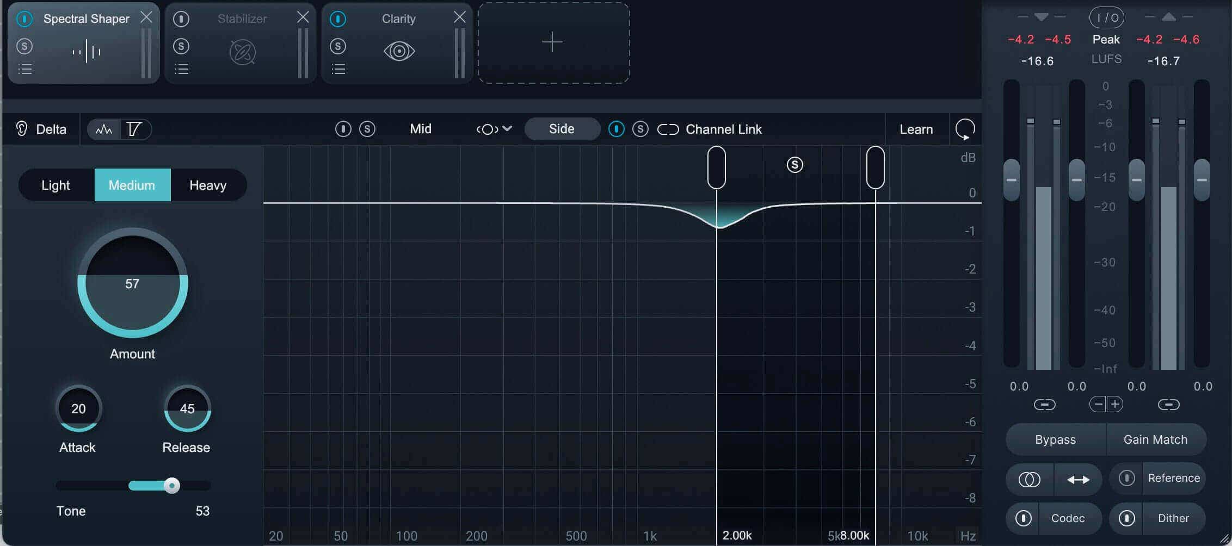Switch to filter curve view icon

(134, 129)
